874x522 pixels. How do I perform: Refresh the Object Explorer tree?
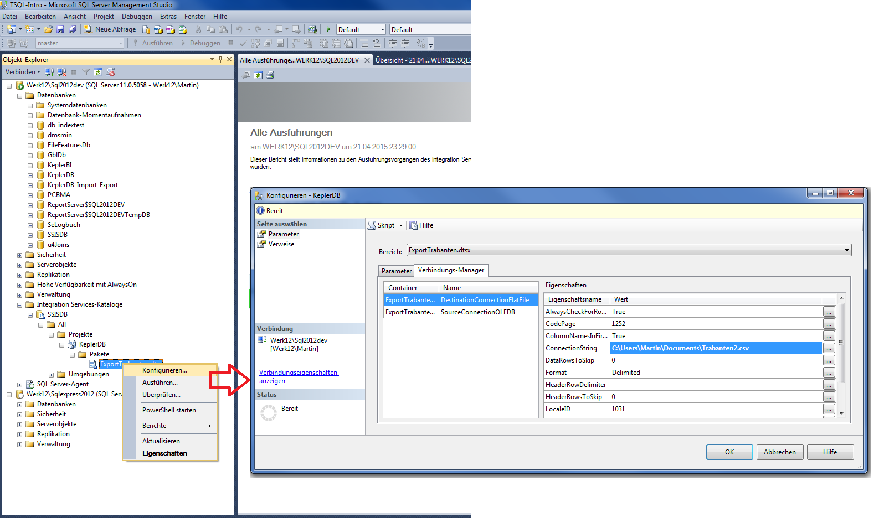click(98, 72)
